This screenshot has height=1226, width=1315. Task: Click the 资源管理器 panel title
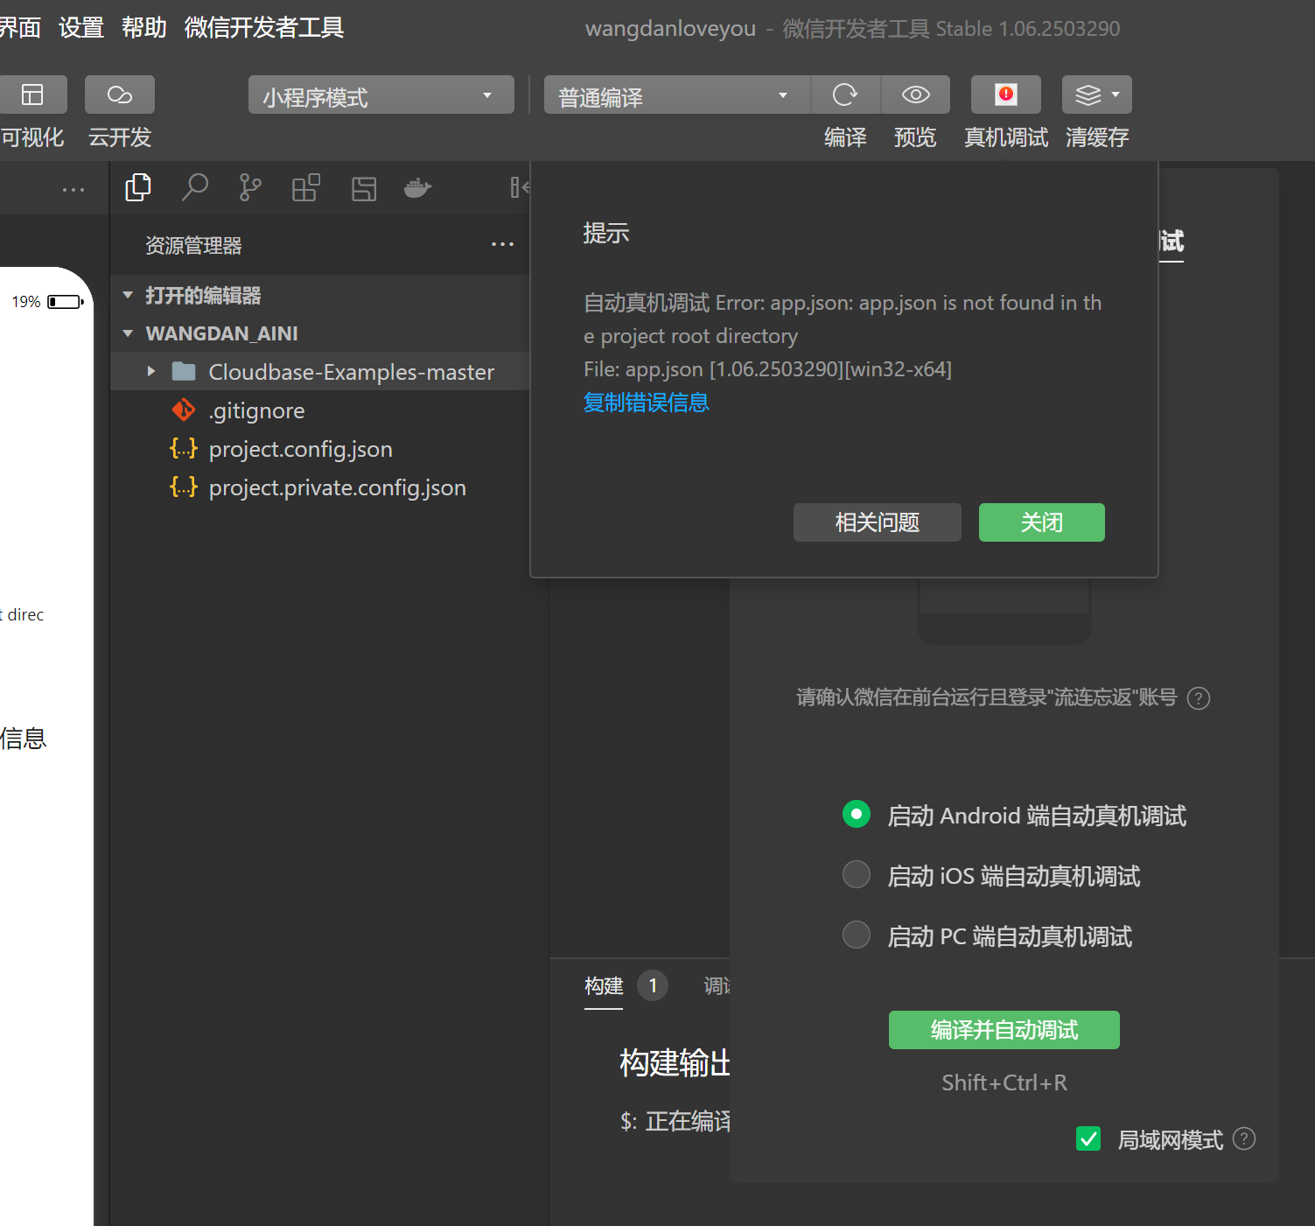click(193, 246)
